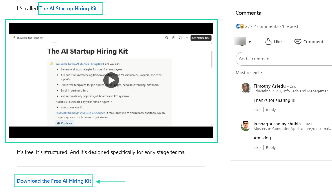Click the Add a comment field

click(284, 59)
